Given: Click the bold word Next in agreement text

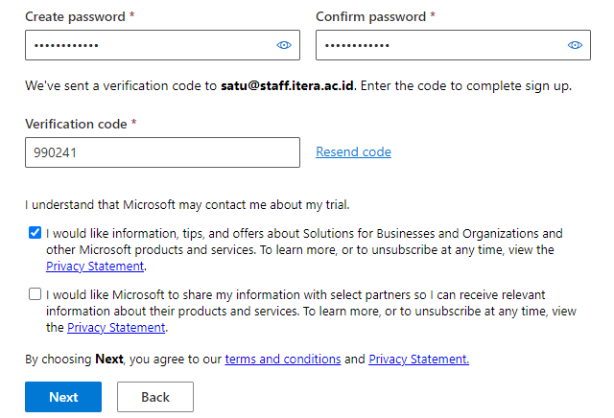Looking at the screenshot, I should pyautogui.click(x=110, y=360).
